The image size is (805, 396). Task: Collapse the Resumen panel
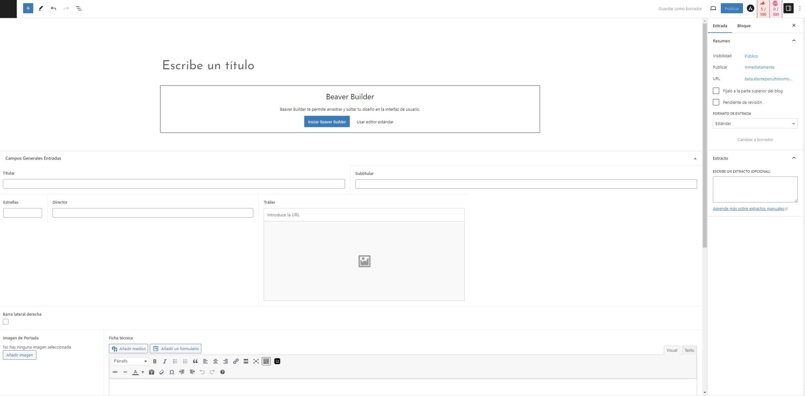(794, 41)
